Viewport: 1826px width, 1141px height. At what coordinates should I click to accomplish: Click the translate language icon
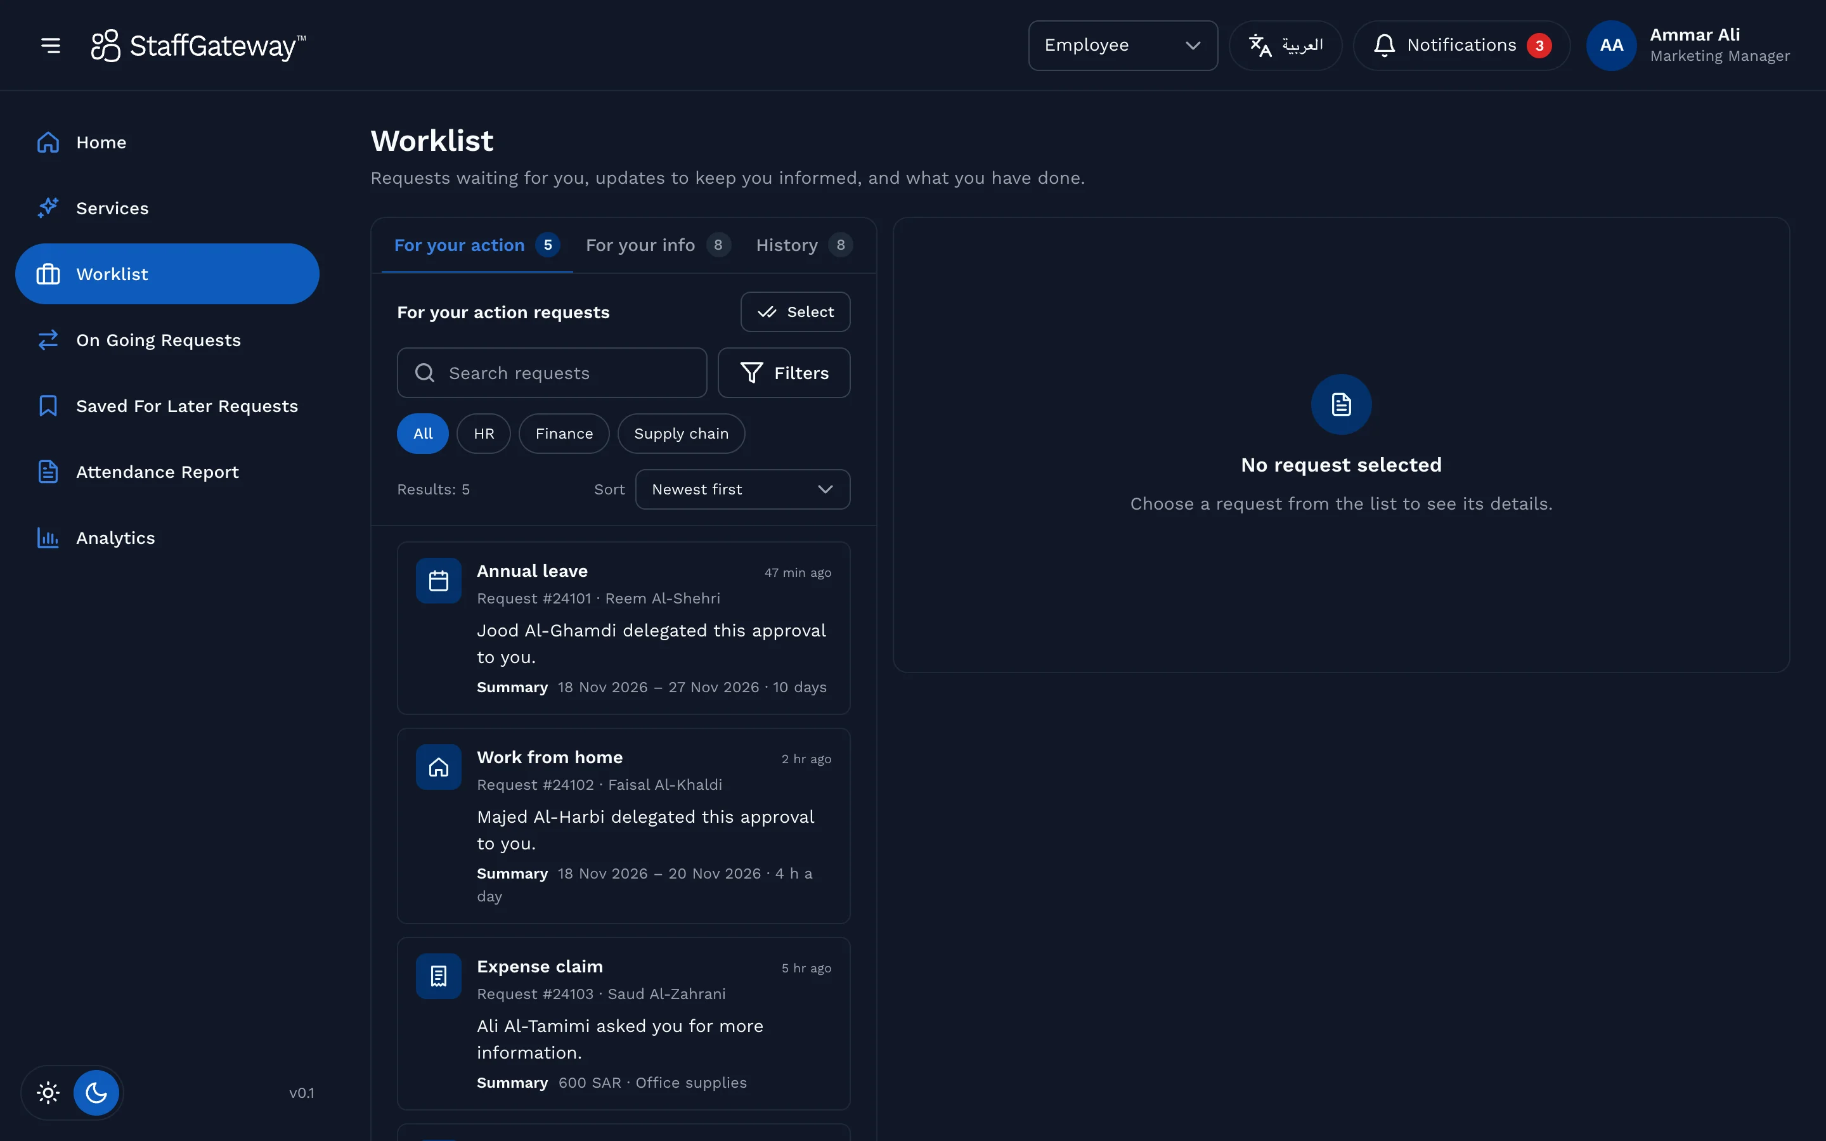pyautogui.click(x=1260, y=45)
